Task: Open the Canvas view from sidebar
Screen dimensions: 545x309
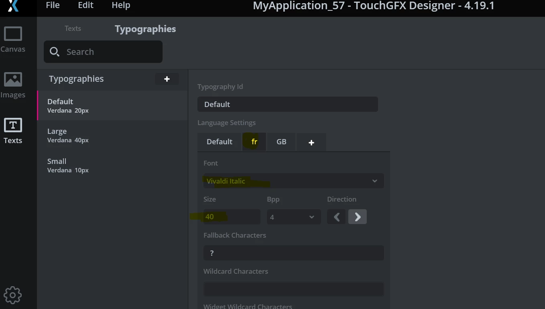Action: 13,39
